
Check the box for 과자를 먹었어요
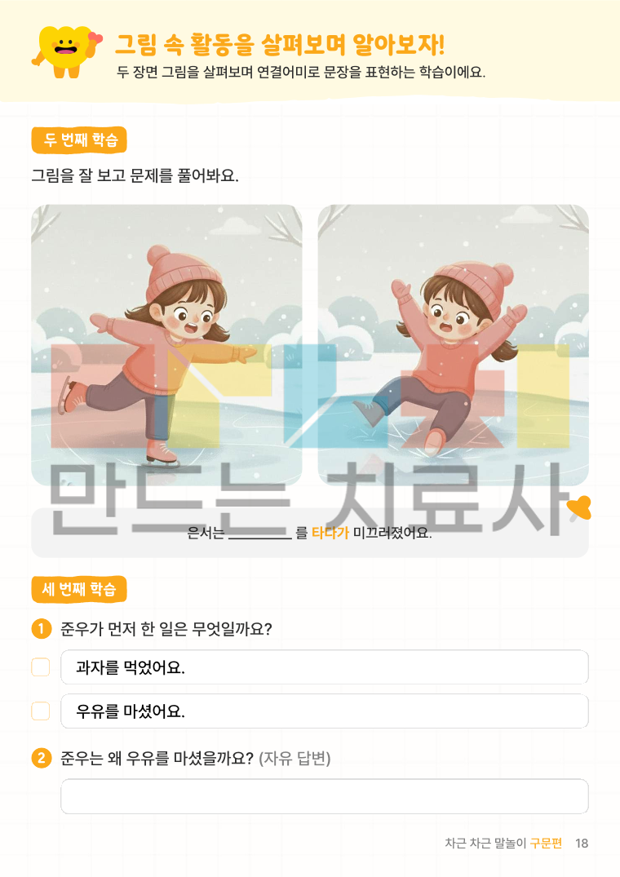coord(40,667)
